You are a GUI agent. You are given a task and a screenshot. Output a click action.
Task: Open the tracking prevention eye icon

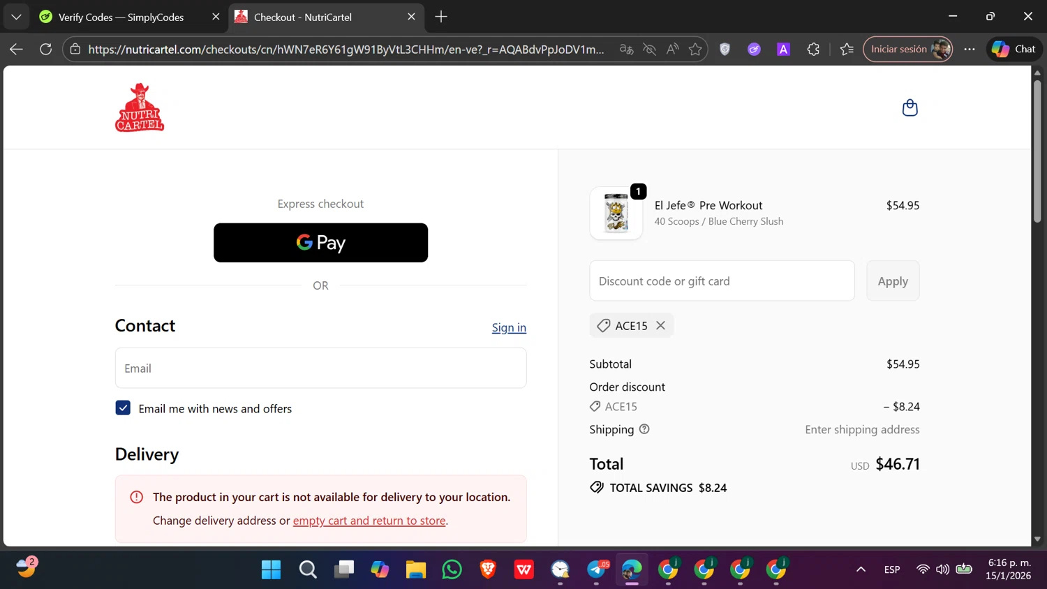(x=649, y=49)
